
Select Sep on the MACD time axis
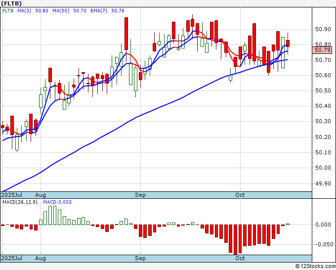pos(140,258)
